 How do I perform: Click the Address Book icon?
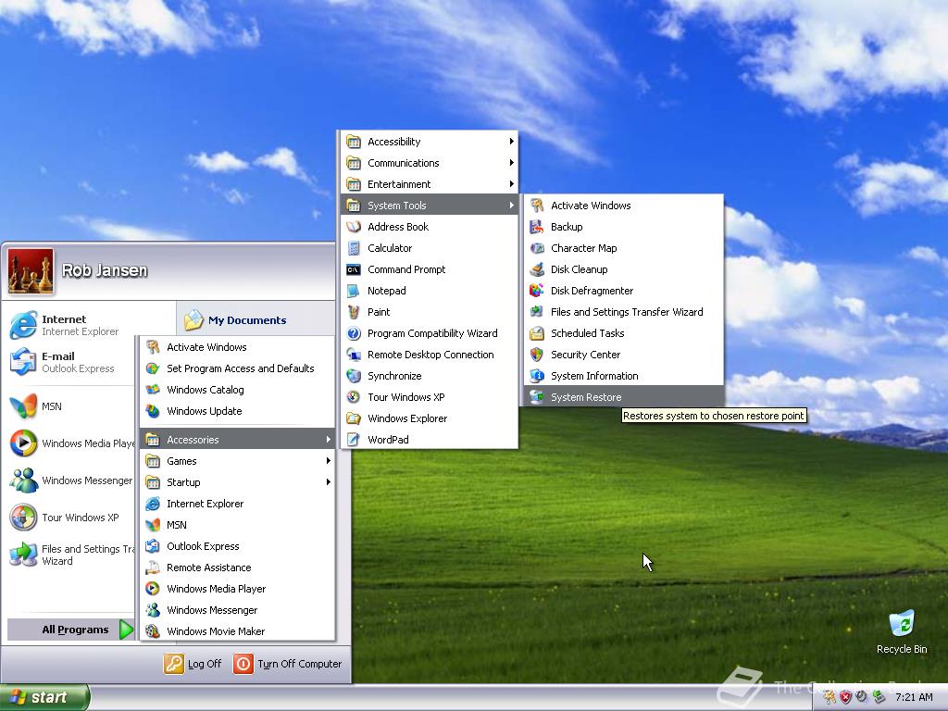pyautogui.click(x=354, y=227)
